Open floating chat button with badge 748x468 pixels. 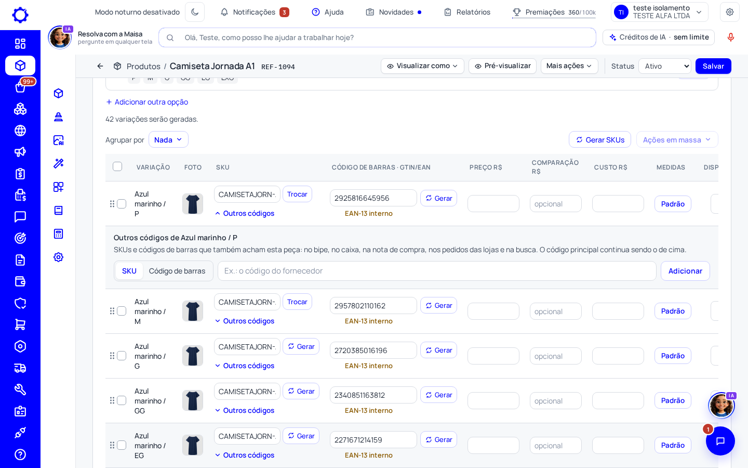coord(720,441)
